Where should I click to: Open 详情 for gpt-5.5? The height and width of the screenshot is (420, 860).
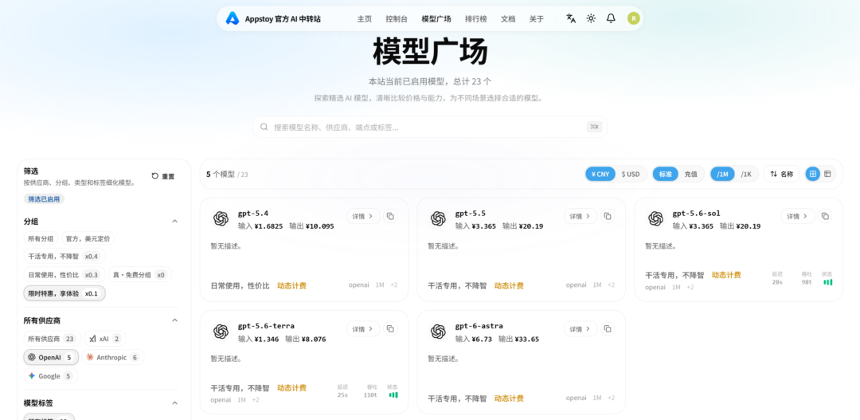click(580, 216)
